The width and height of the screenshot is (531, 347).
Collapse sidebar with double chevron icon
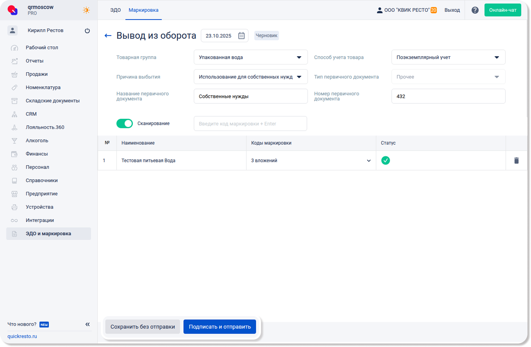click(x=88, y=324)
